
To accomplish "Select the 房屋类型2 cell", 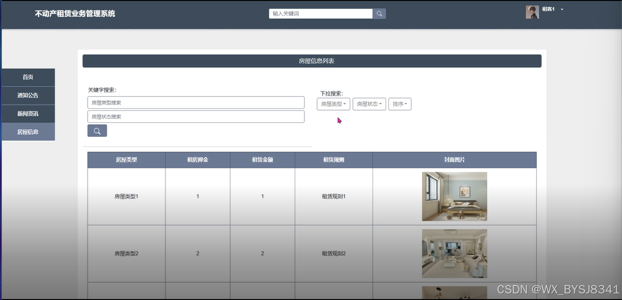I will [x=126, y=253].
